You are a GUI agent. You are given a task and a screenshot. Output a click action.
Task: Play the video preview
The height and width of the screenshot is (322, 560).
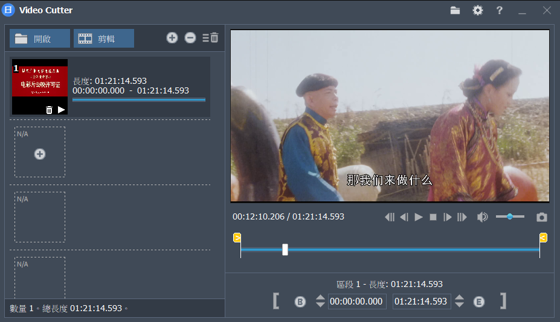point(419,217)
